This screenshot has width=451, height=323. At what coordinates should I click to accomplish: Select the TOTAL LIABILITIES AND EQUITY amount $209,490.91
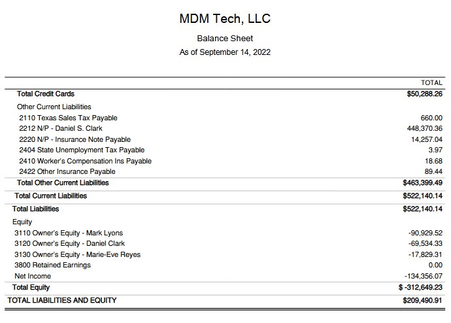[x=423, y=301]
